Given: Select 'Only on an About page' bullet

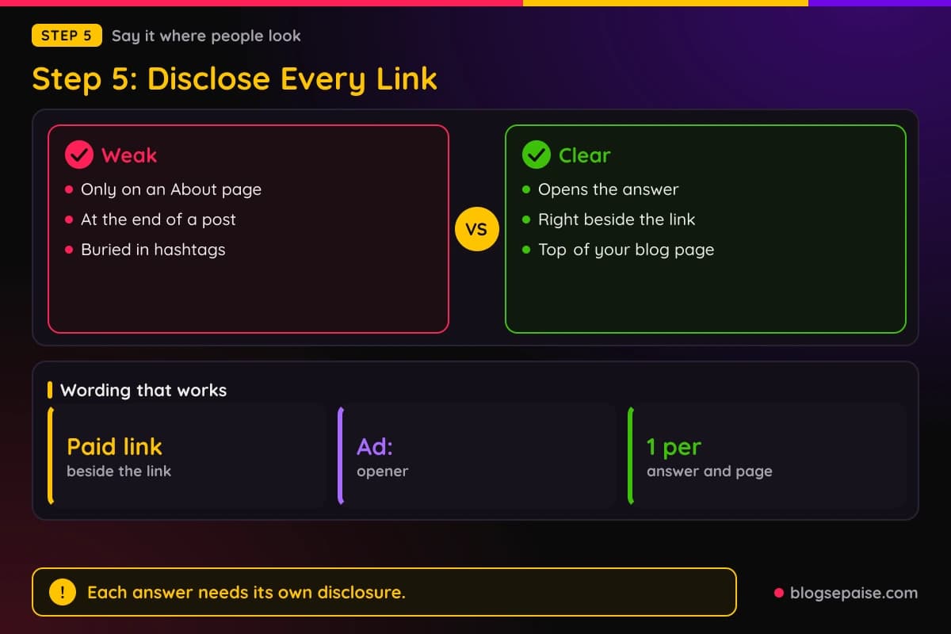Looking at the screenshot, I should point(171,189).
